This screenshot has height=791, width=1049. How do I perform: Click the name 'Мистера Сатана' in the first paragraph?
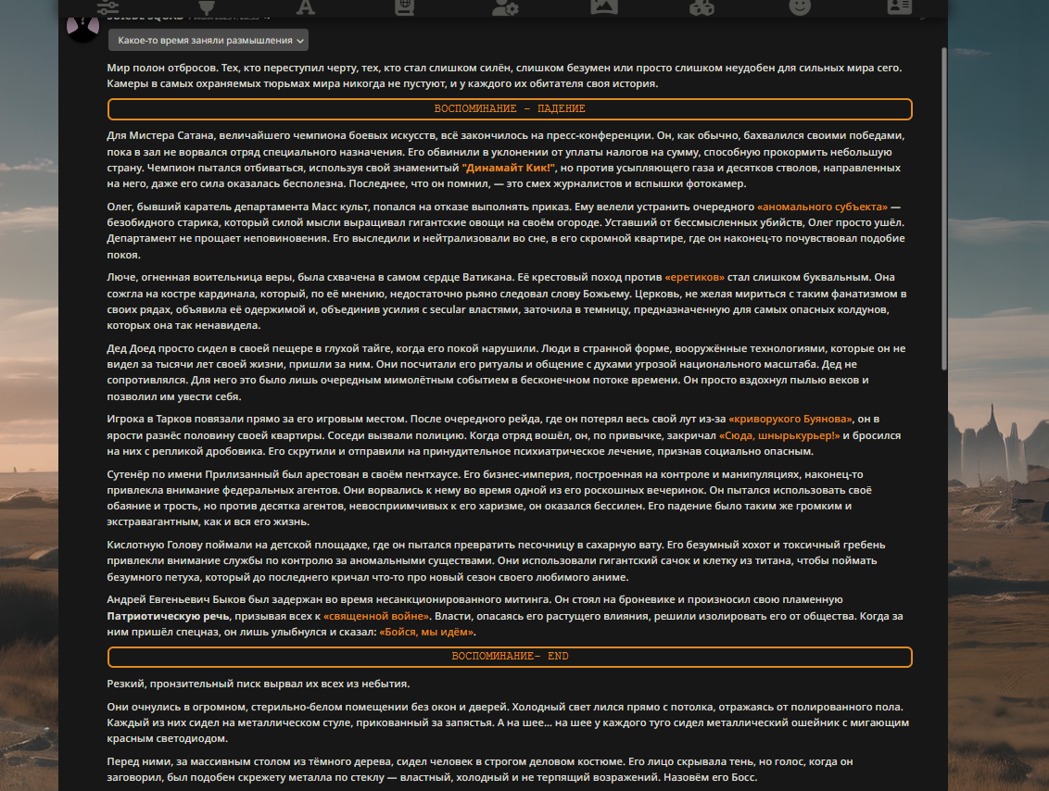172,135
